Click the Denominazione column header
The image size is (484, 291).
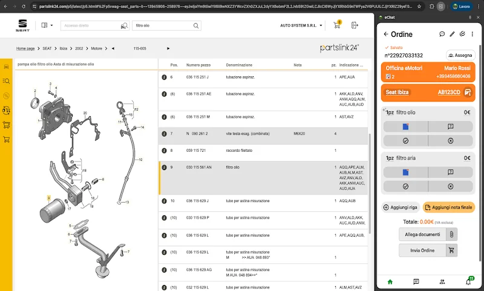(x=239, y=65)
